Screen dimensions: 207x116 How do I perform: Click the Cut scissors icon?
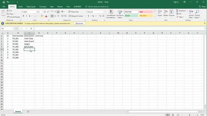coord(8,11)
